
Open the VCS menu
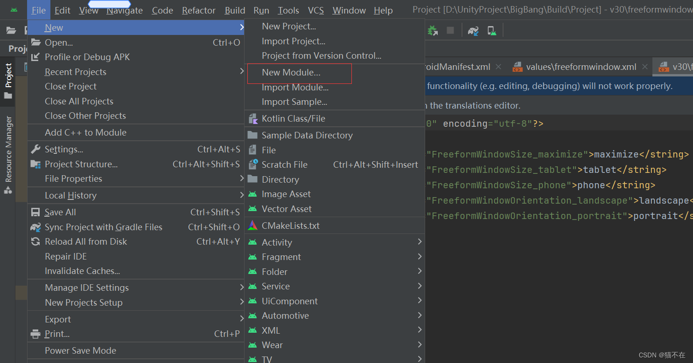[316, 10]
